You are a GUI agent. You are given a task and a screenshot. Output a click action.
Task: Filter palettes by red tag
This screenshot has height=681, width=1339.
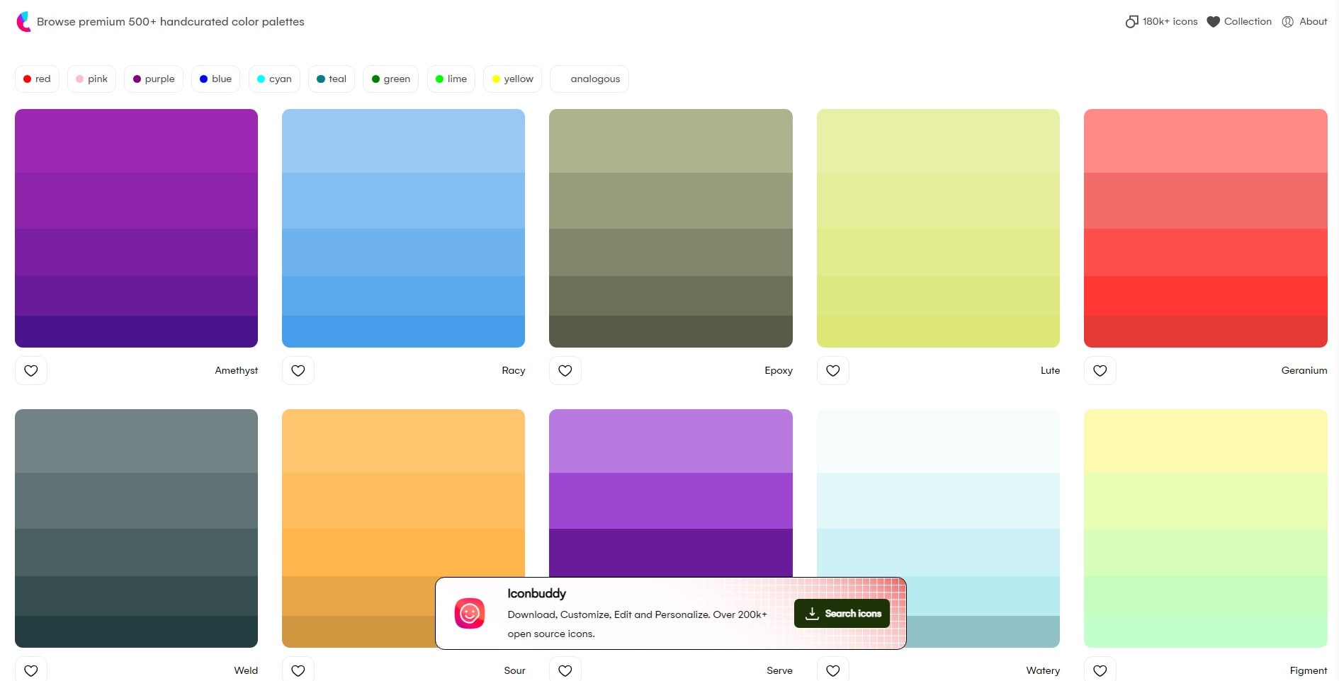coord(37,79)
